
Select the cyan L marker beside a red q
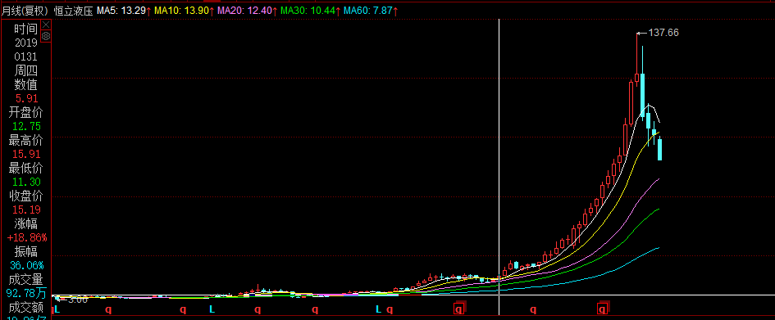(x=379, y=309)
